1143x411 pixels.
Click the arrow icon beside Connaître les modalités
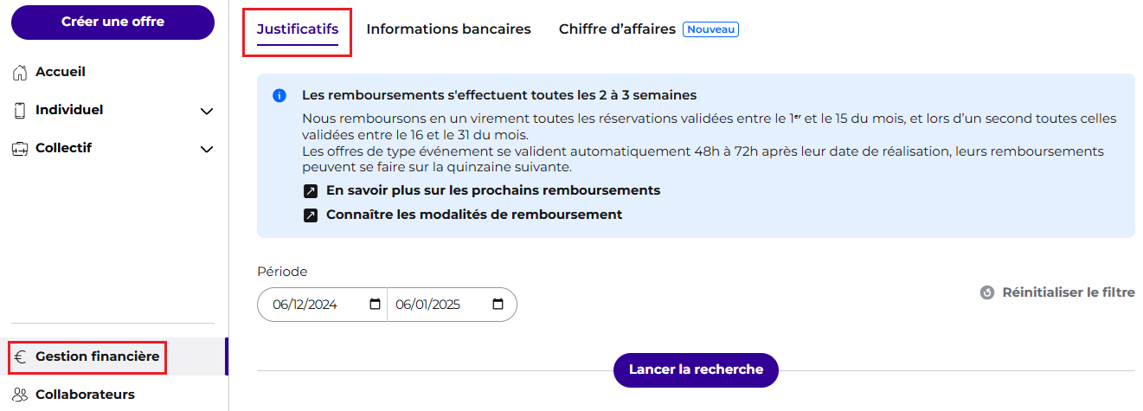pyautogui.click(x=311, y=215)
